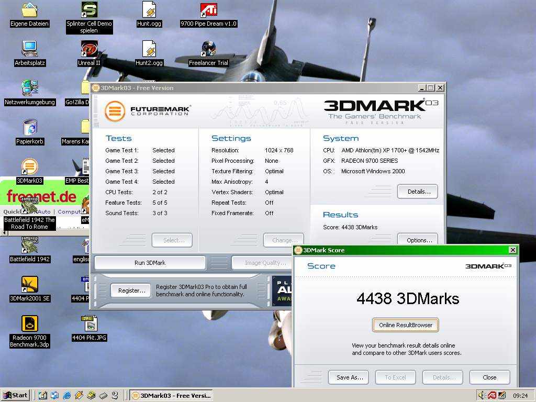
Task: Launch Battlefield 1942 The Road To Rome
Action: click(x=30, y=214)
